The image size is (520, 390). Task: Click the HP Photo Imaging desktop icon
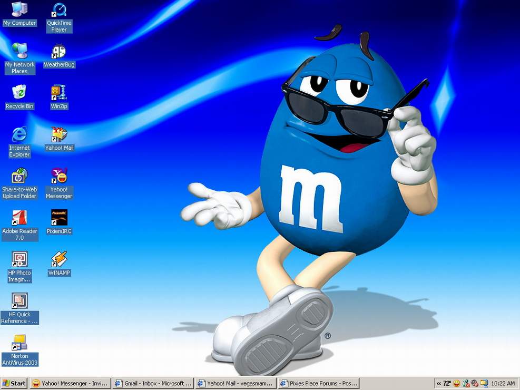tap(19, 259)
